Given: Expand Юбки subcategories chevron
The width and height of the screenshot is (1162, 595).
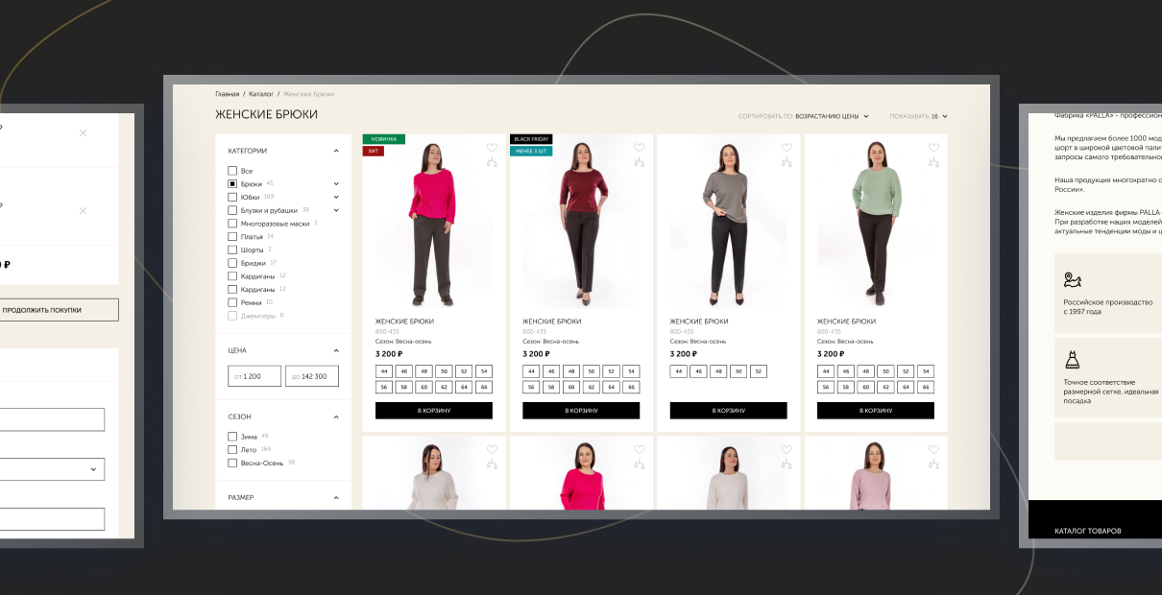Looking at the screenshot, I should coord(336,197).
